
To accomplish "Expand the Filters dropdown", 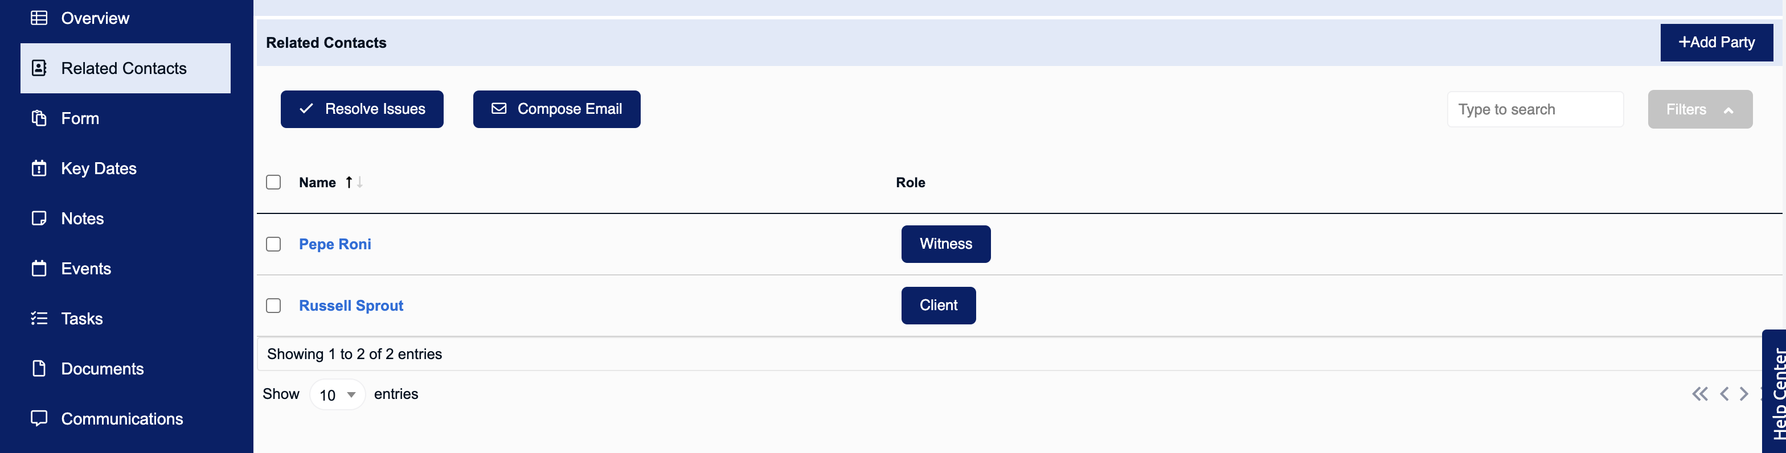I will 1699,109.
